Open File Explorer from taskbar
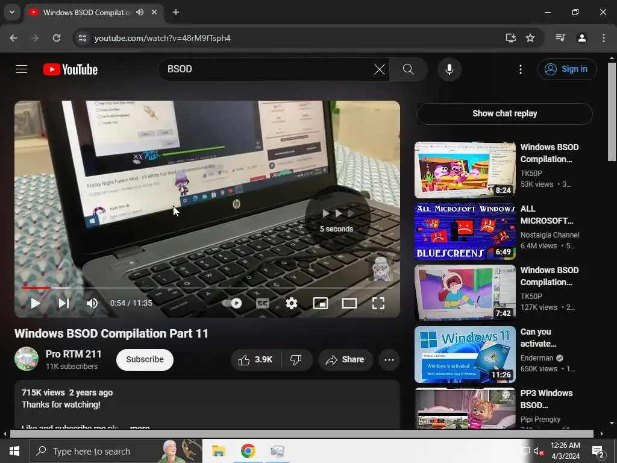 pos(218,451)
